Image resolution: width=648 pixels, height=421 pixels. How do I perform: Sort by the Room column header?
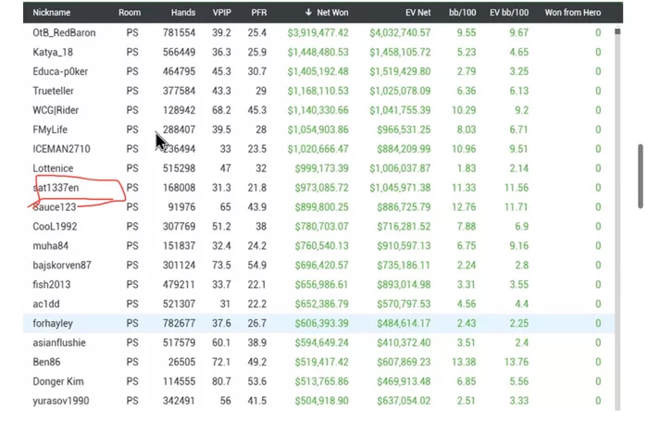[130, 13]
